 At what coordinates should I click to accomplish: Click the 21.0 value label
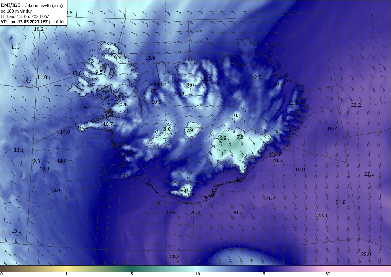tap(341, 202)
